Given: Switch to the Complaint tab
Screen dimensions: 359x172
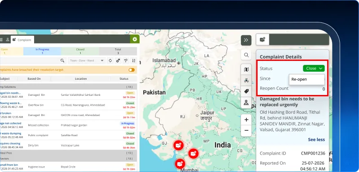Looking at the screenshot, I should [22, 40].
